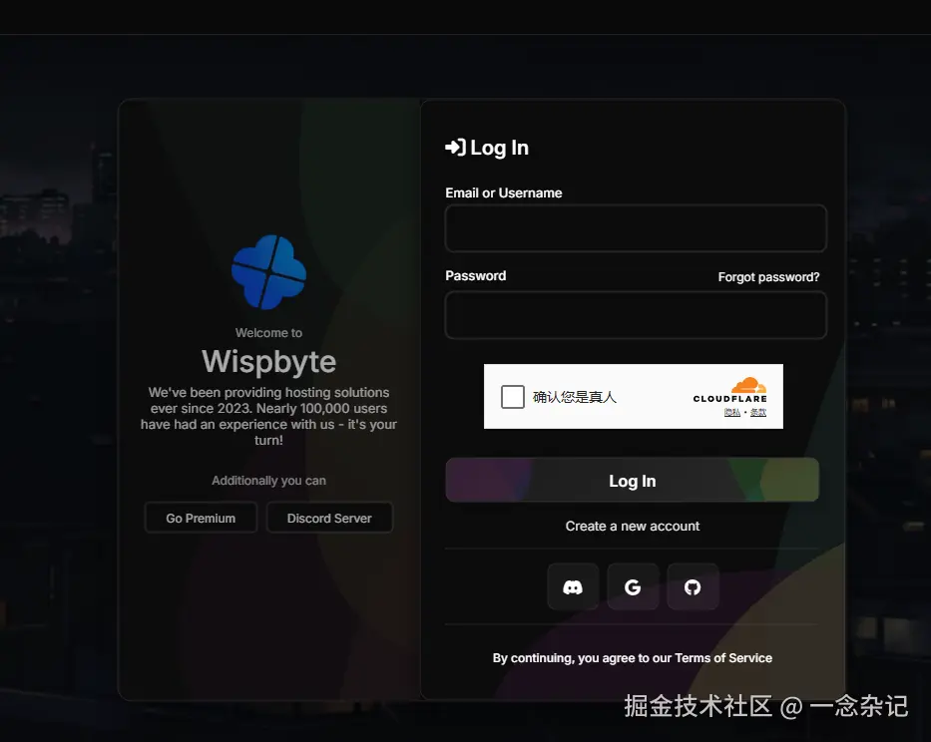
Task: Focus the Password input field
Action: (x=636, y=315)
